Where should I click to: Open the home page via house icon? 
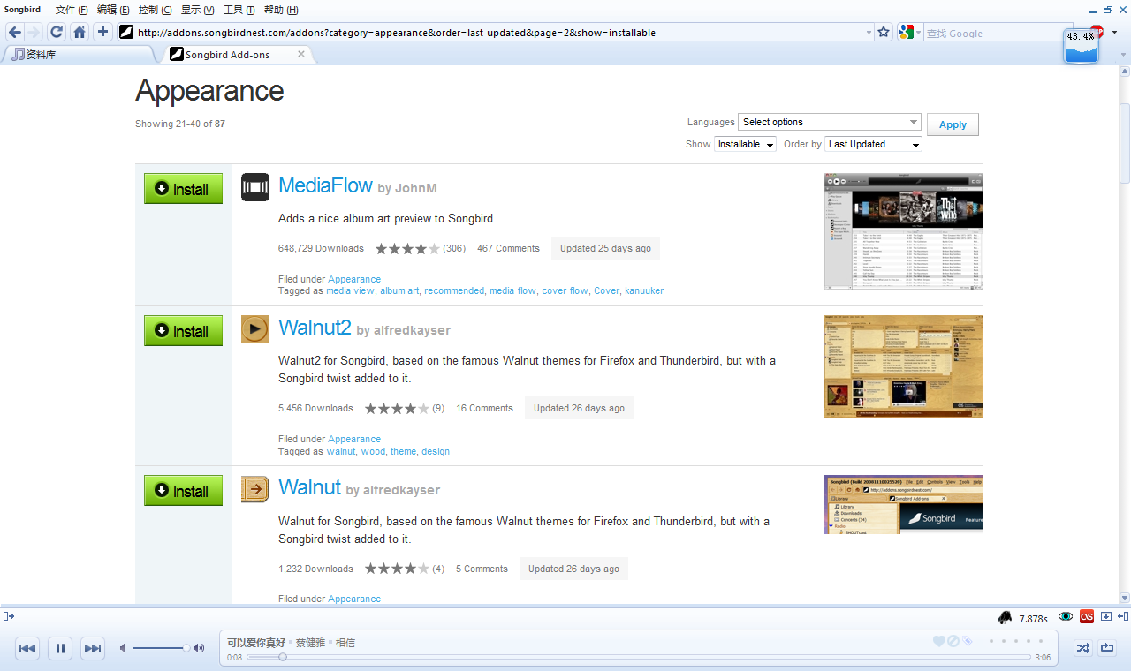(x=80, y=32)
